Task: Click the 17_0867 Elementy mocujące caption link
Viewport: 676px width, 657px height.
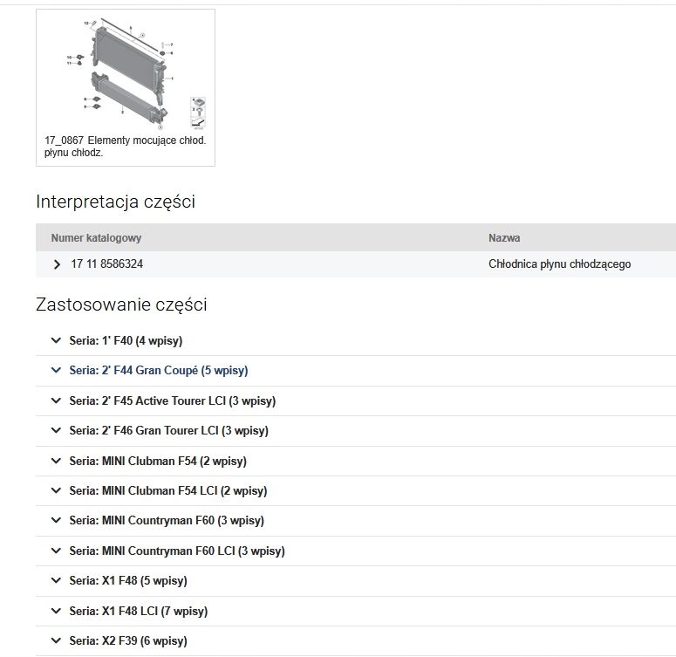Action: tap(125, 146)
